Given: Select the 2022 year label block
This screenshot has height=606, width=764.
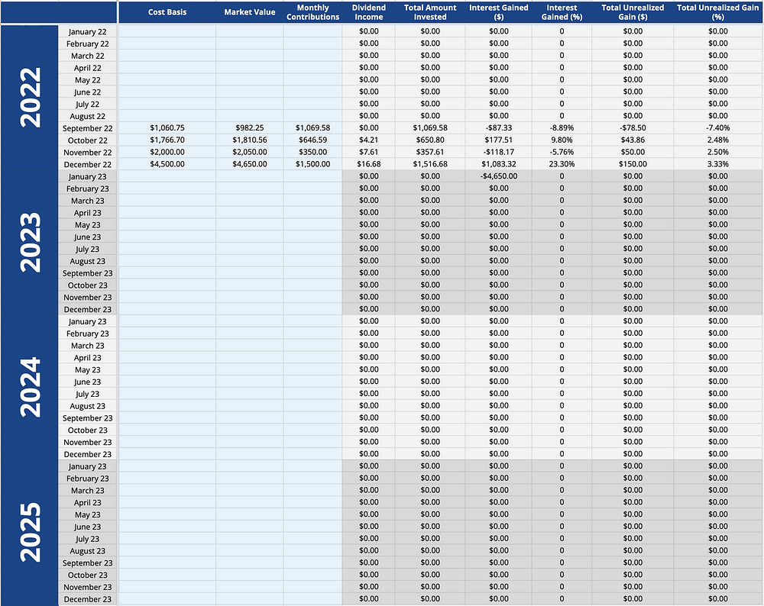Looking at the screenshot, I should 31,97.
